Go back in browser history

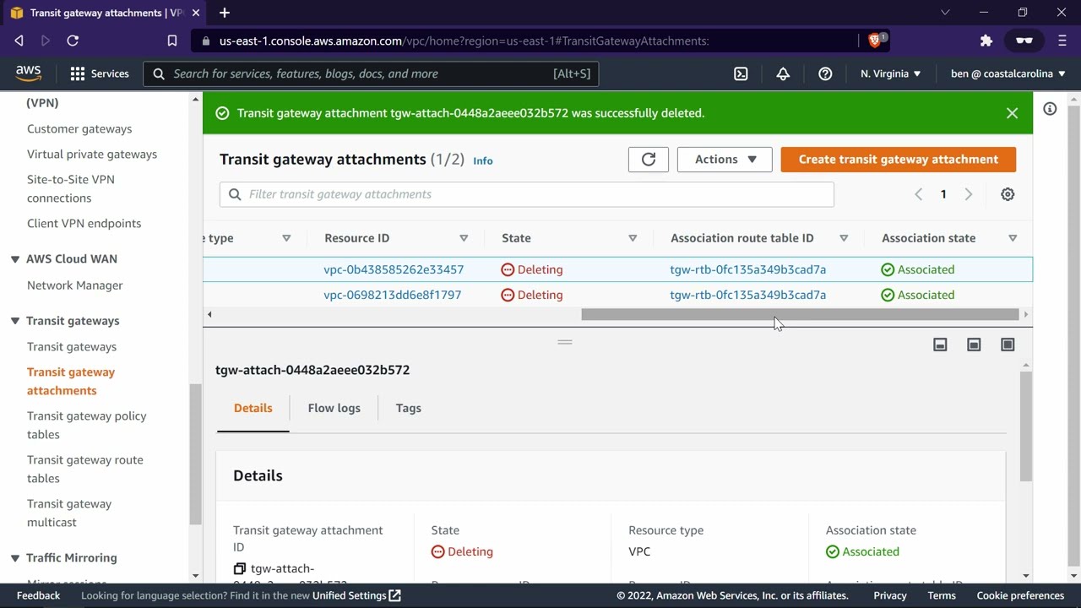[19, 41]
